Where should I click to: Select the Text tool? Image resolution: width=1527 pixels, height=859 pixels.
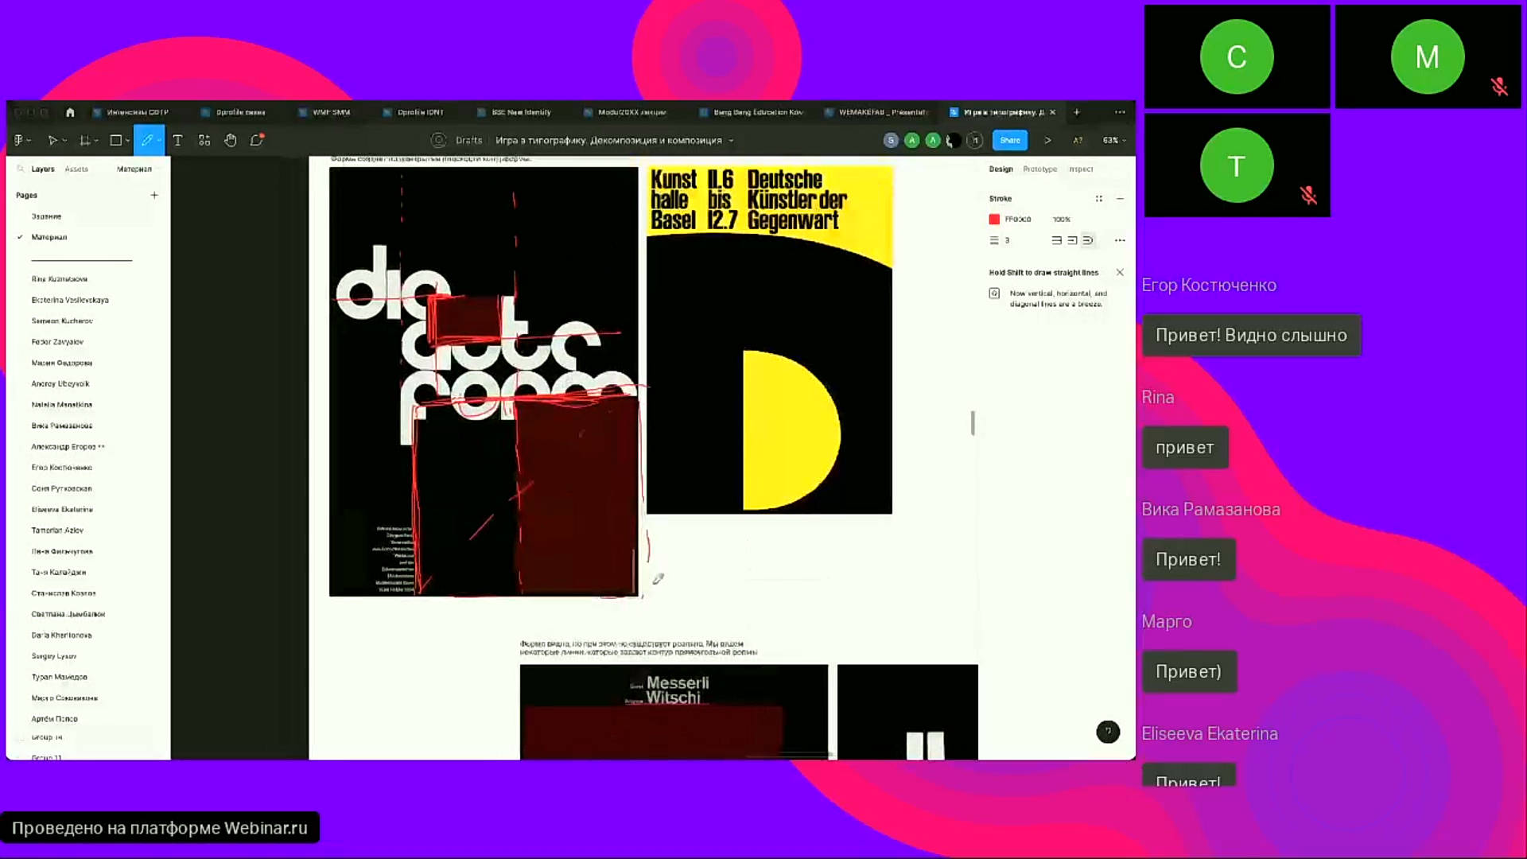pyautogui.click(x=177, y=140)
